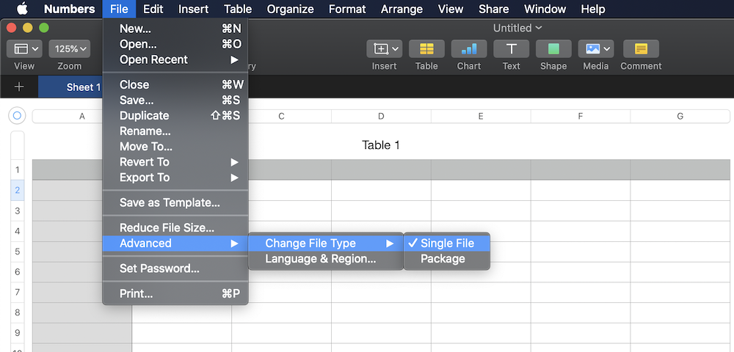Select New... in File menu
The height and width of the screenshot is (352, 734).
(x=175, y=29)
